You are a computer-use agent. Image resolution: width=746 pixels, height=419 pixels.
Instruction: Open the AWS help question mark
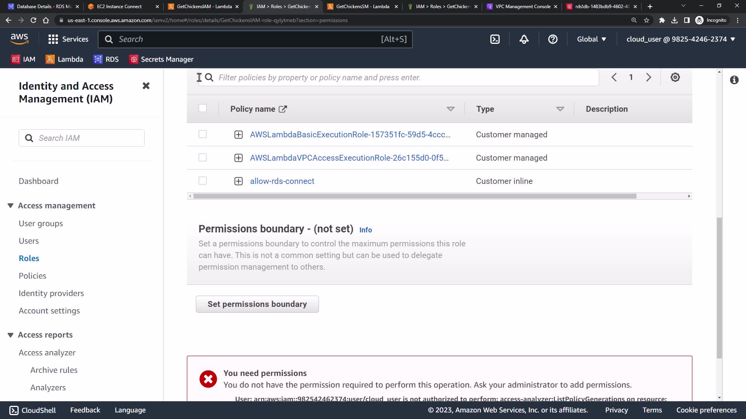553,39
